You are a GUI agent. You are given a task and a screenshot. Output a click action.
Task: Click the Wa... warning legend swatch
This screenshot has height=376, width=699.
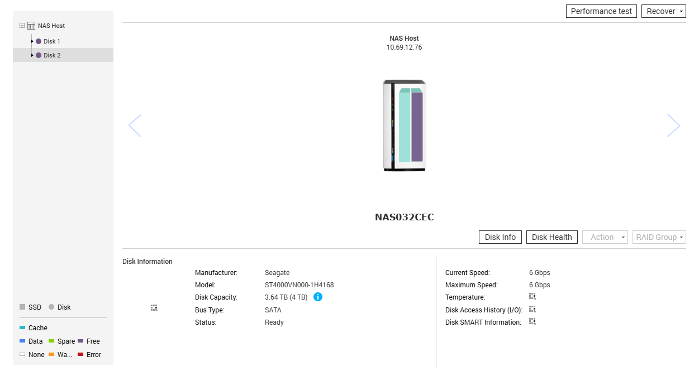click(51, 354)
